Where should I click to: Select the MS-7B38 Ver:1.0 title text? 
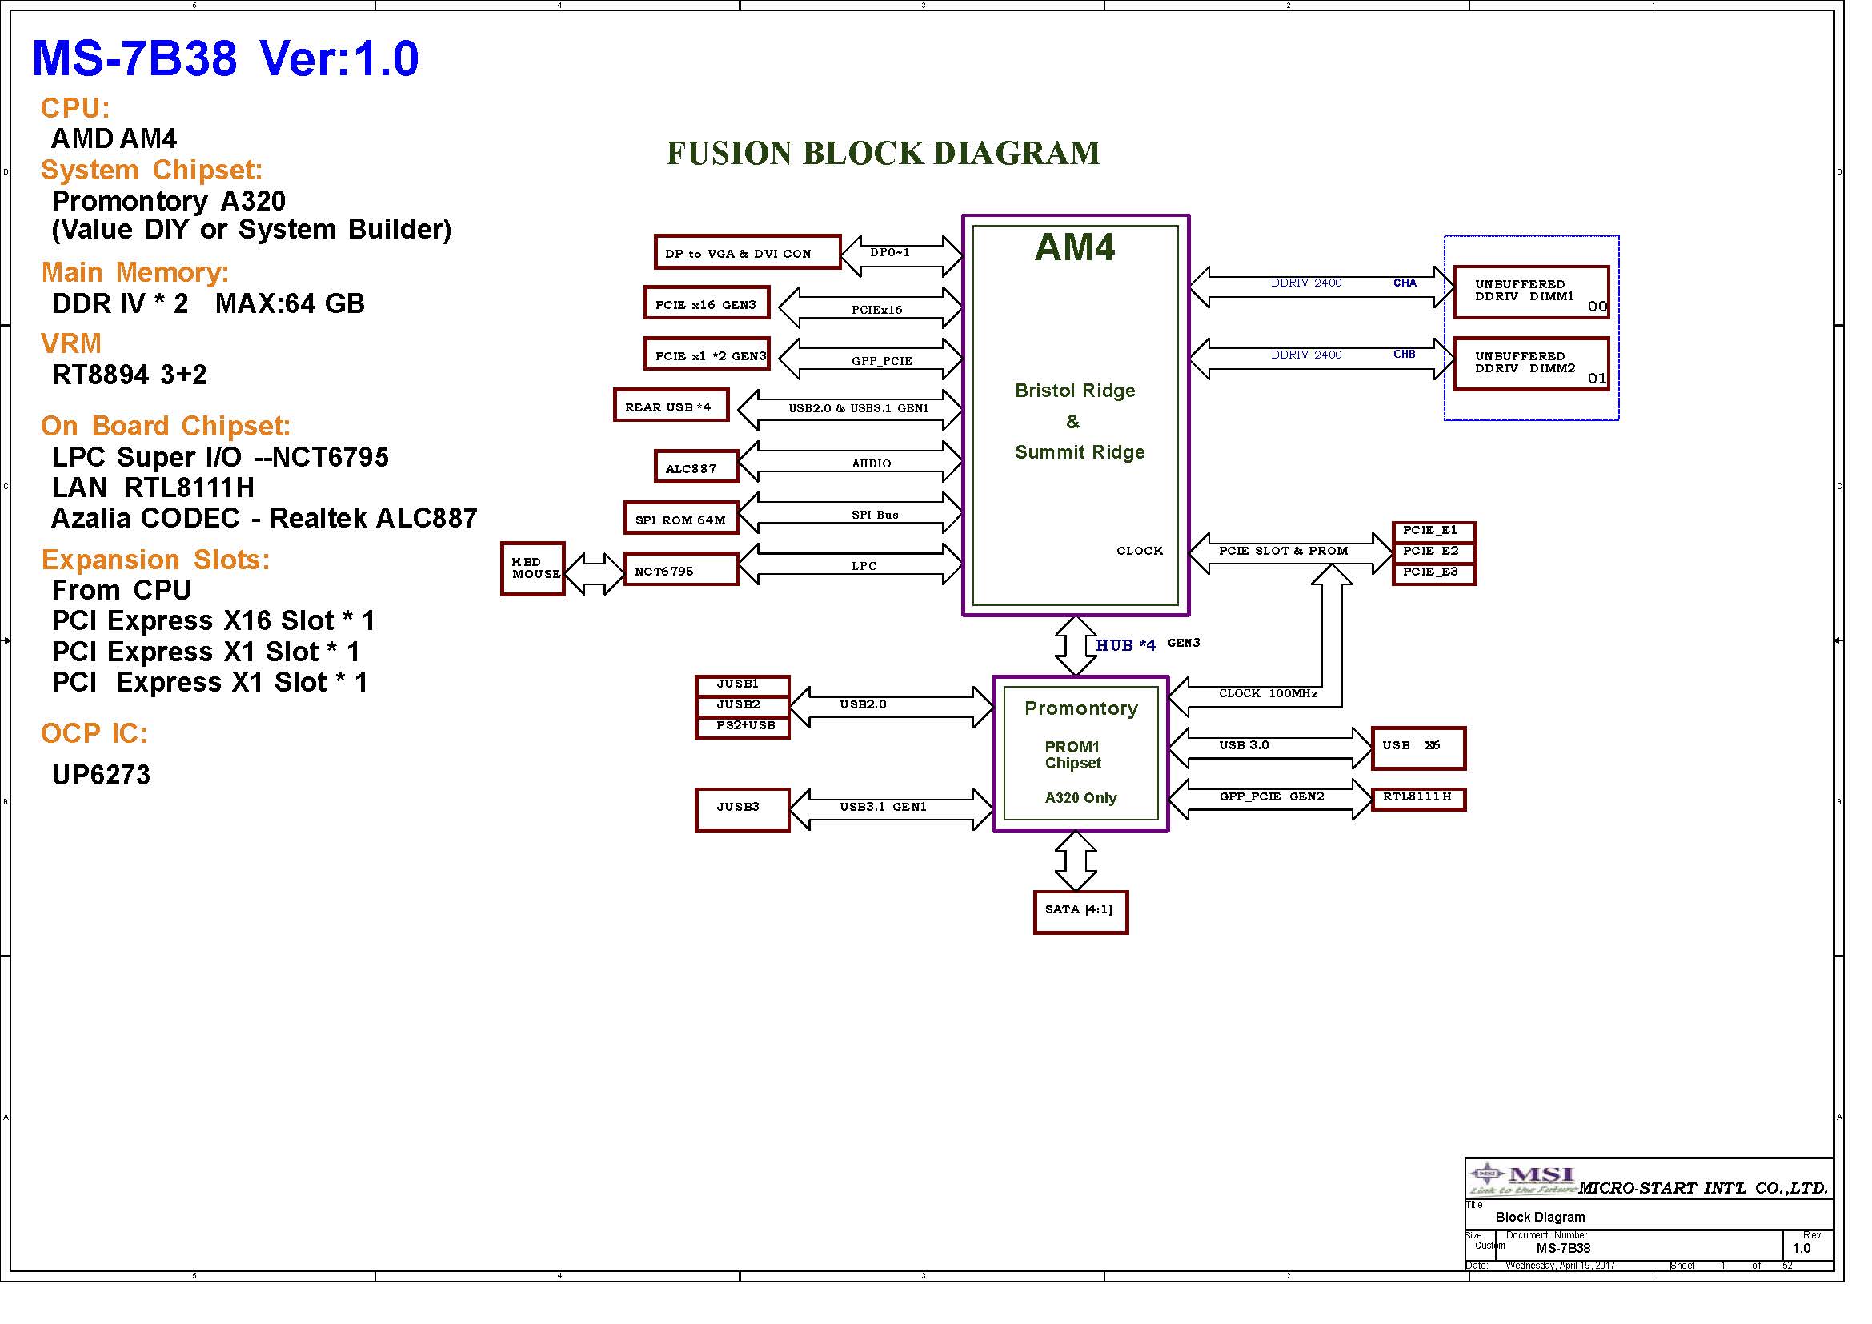225,58
